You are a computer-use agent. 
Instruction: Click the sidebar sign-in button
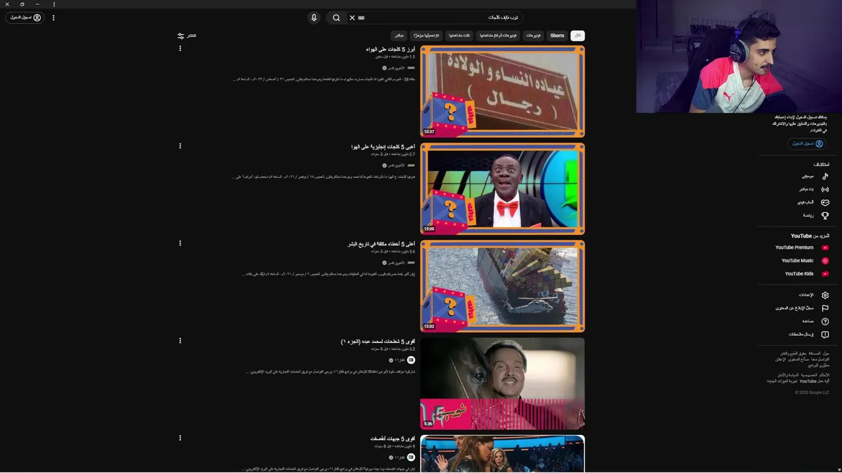[806, 143]
